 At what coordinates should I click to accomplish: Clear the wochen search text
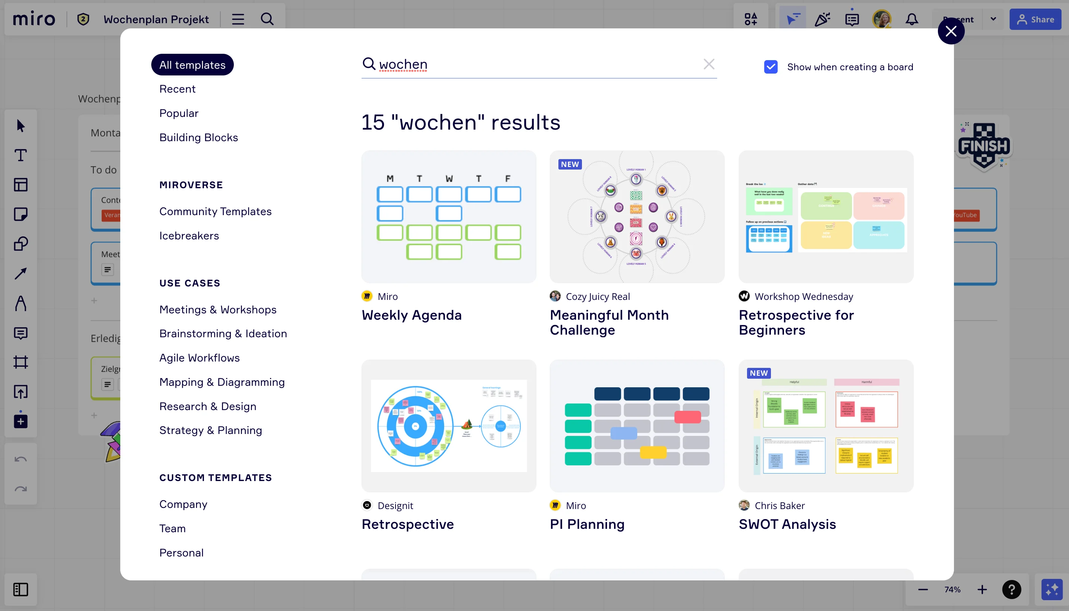coord(709,64)
